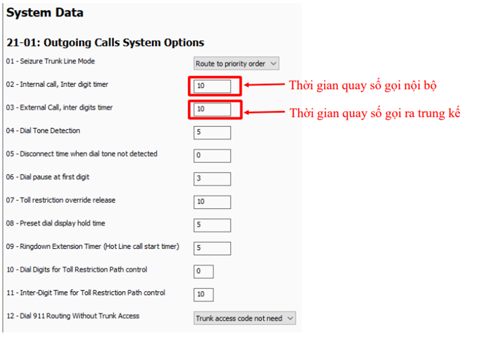Click the red annotation "Thời gian quay số gọi nội bộ"
Viewport: 479px width, 342px height.
click(363, 86)
